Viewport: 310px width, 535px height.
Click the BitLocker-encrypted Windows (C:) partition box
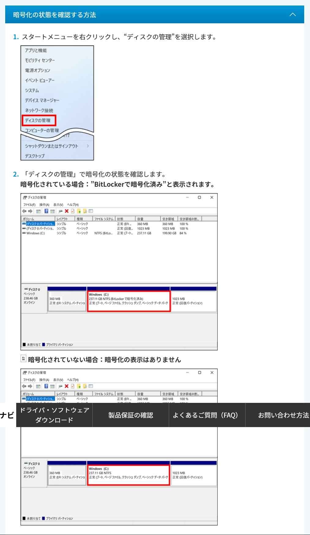point(128,301)
